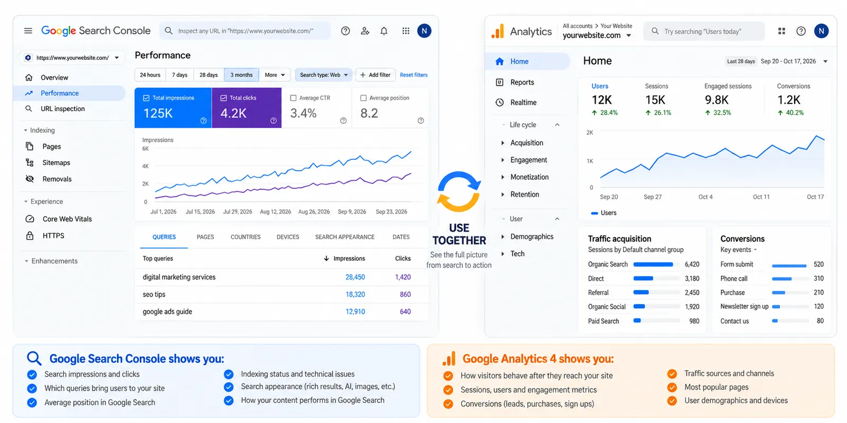Toggle the Total clicks checkbox
The height and width of the screenshot is (423, 847).
click(x=223, y=98)
